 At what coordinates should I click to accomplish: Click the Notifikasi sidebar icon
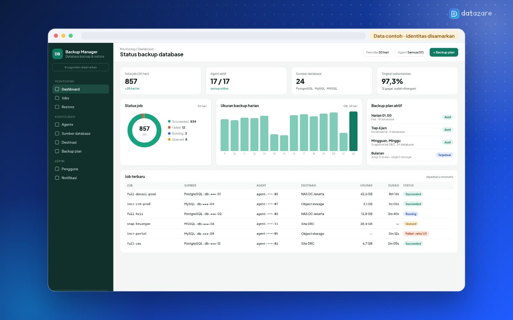57,178
